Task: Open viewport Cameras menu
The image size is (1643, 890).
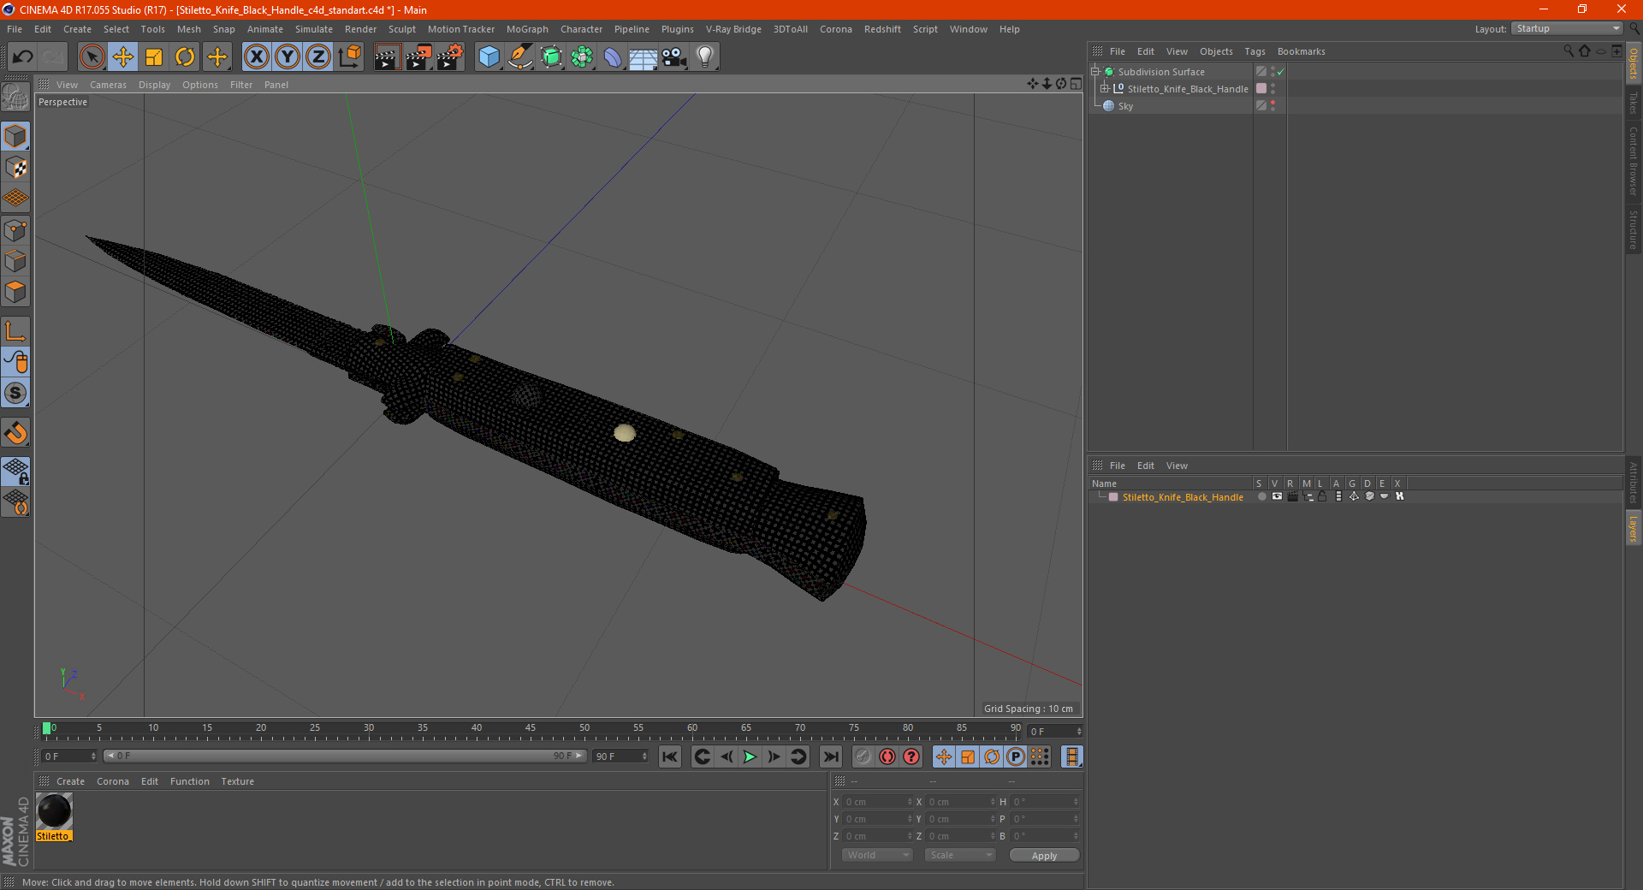Action: click(x=108, y=85)
